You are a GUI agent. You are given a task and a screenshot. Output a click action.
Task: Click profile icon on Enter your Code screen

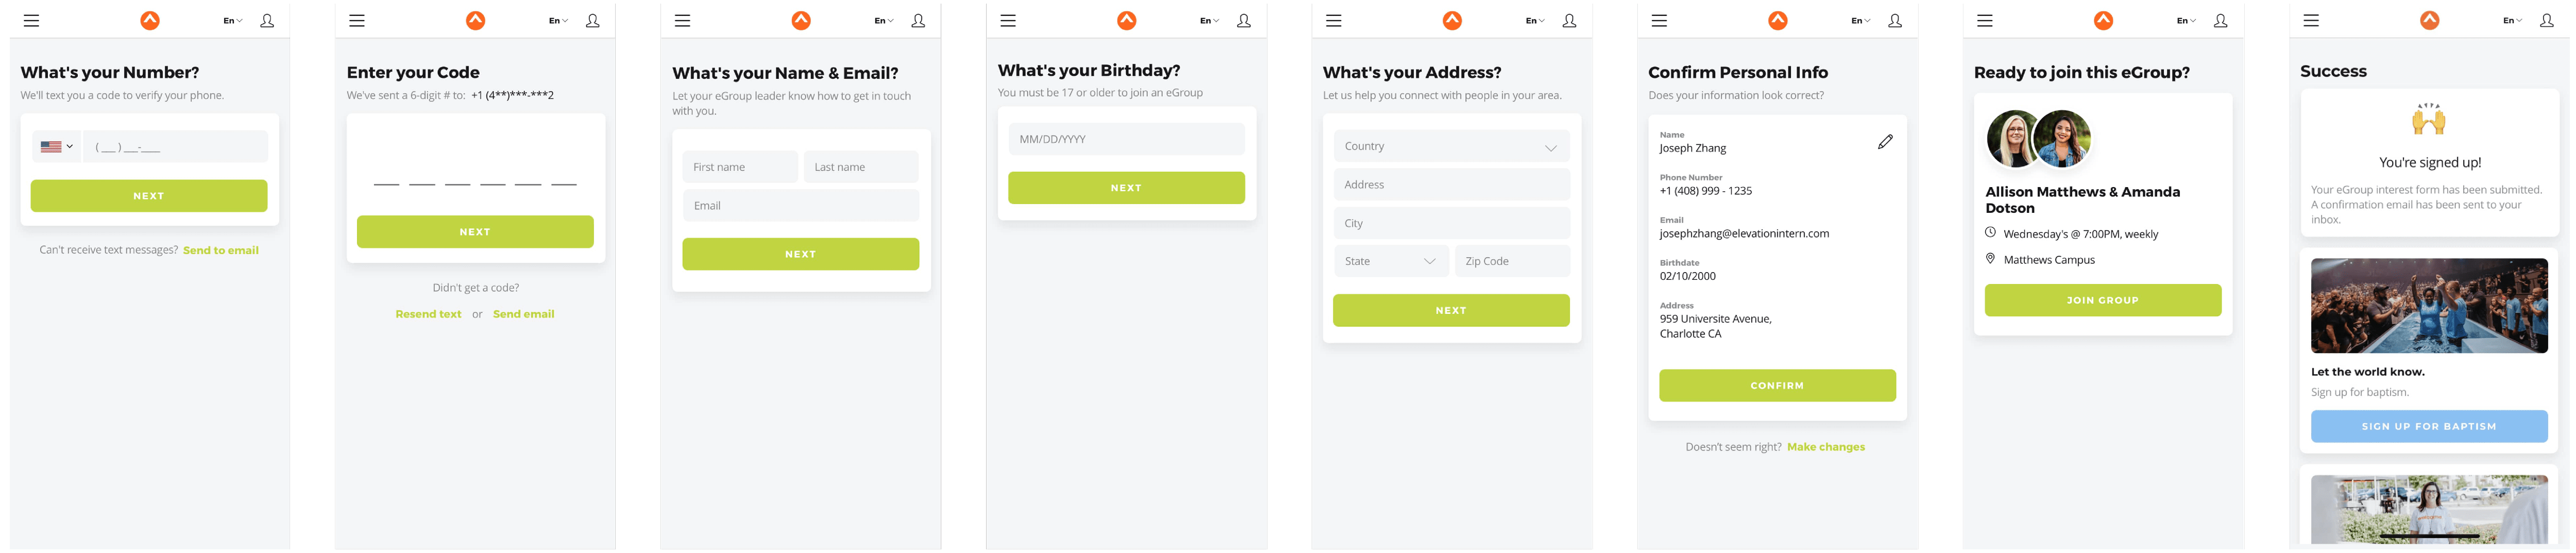pos(592,20)
